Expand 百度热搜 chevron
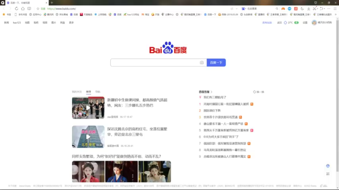339x190 pixels. coord(211,92)
